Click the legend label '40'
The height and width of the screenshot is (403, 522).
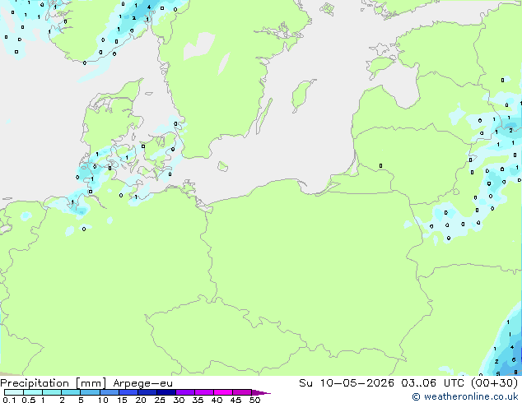coord(217,400)
